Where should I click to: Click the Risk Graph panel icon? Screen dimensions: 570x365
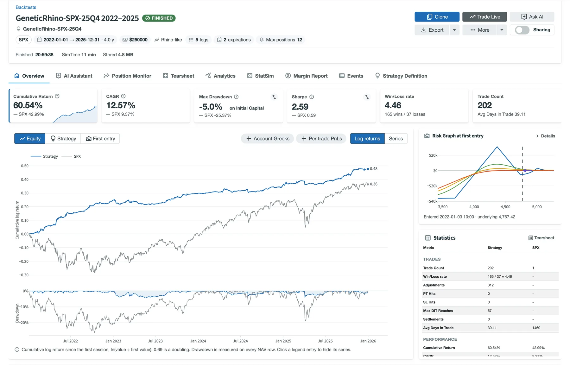[x=427, y=136]
